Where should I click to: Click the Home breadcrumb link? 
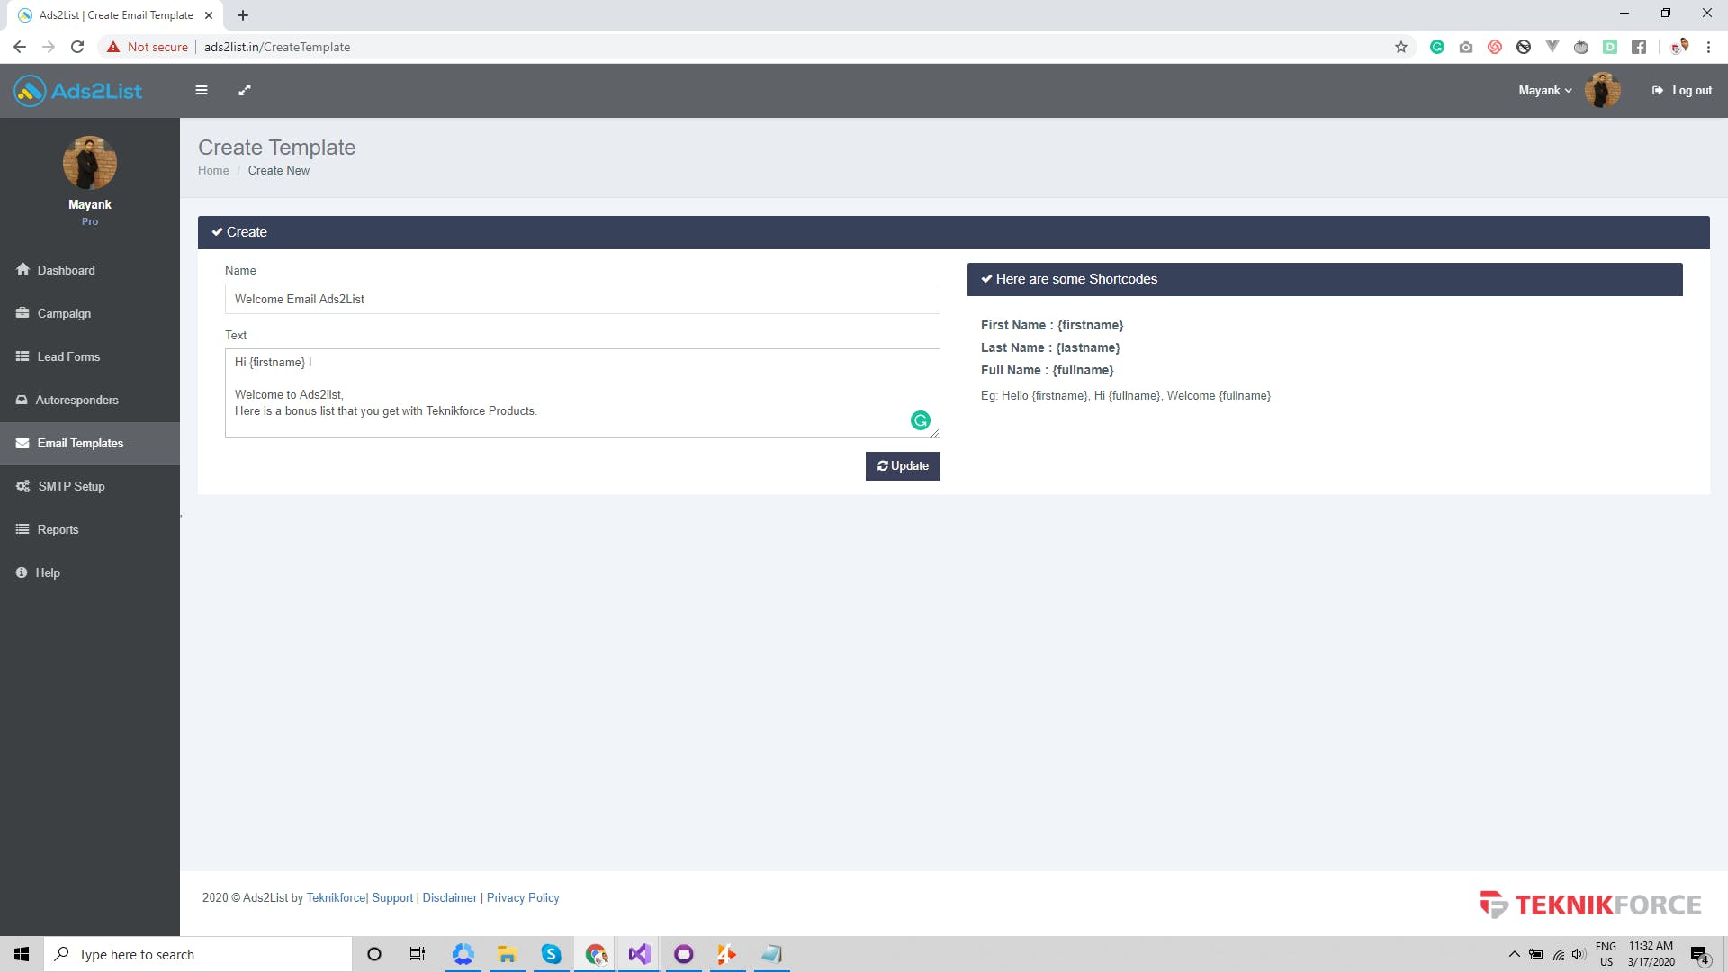[x=213, y=170]
